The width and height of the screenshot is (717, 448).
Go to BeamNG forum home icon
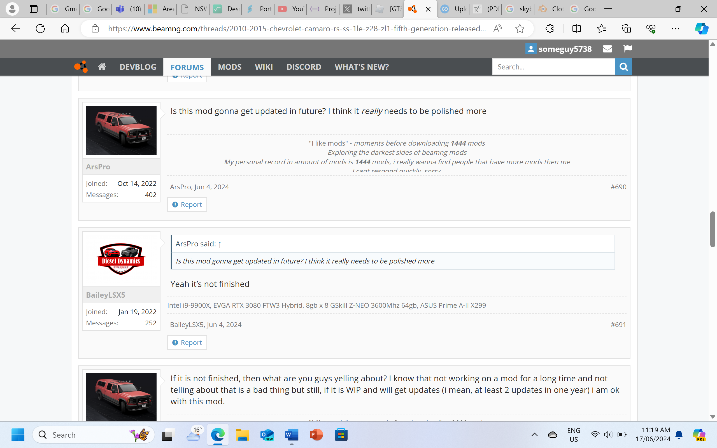102,67
